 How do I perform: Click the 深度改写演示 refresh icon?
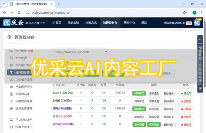click(x=11, y=127)
